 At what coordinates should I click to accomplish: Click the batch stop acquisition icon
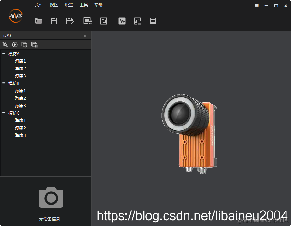click(34, 45)
